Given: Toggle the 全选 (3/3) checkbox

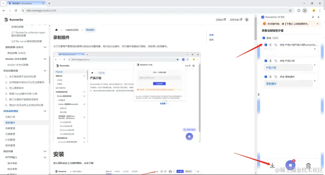Looking at the screenshot, I should (x=264, y=38).
